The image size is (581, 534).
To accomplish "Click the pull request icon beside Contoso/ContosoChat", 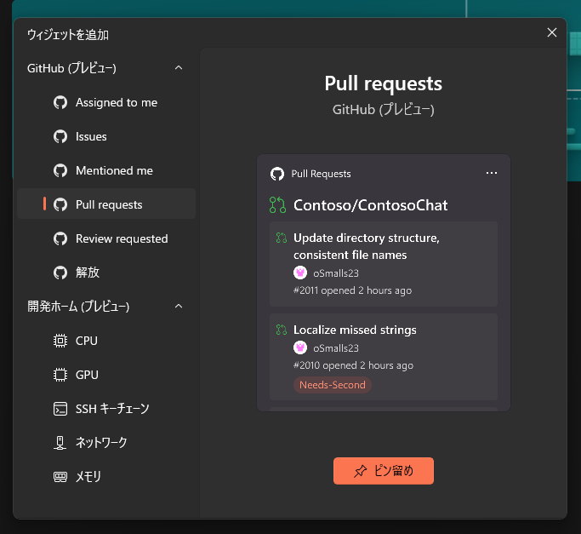I will point(277,205).
